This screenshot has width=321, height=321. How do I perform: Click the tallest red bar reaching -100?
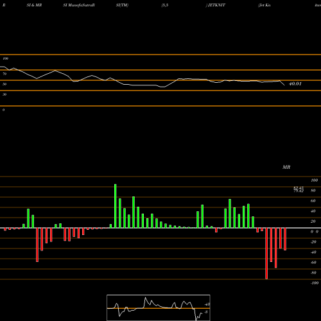[x=266, y=254]
